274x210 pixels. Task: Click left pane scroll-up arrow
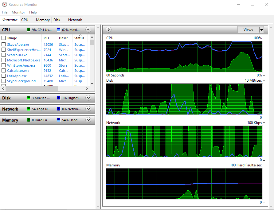click(x=98, y=27)
